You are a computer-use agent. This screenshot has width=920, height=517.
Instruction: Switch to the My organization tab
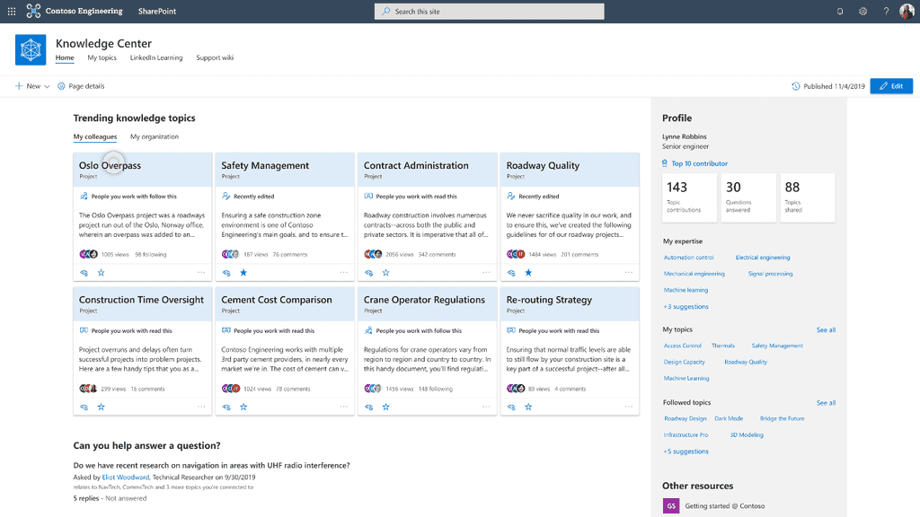click(154, 136)
